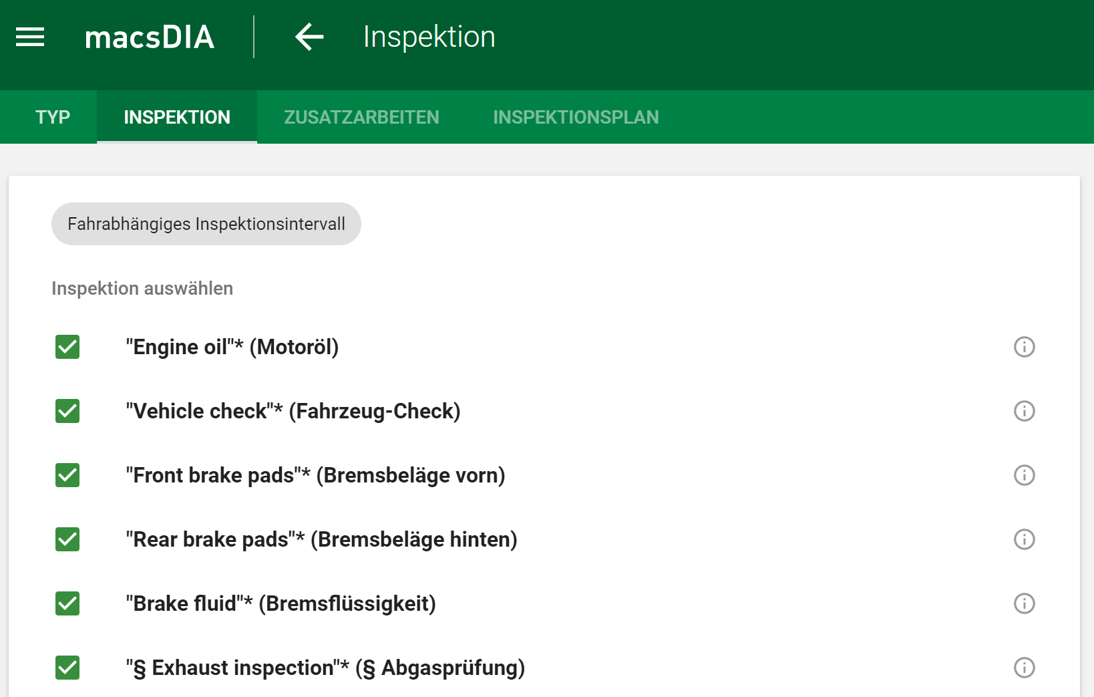This screenshot has width=1094, height=697.
Task: Uncheck the Brake fluid checkbox
Action: 67,603
